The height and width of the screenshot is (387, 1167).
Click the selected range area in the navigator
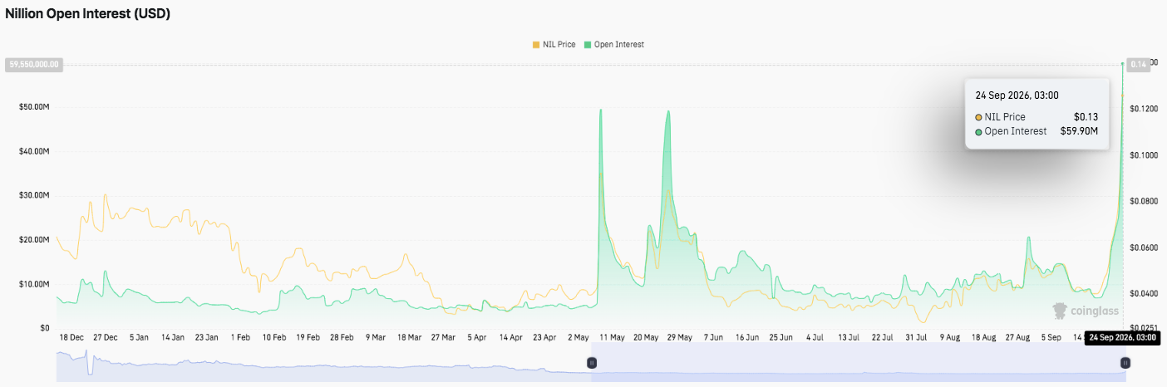859,362
